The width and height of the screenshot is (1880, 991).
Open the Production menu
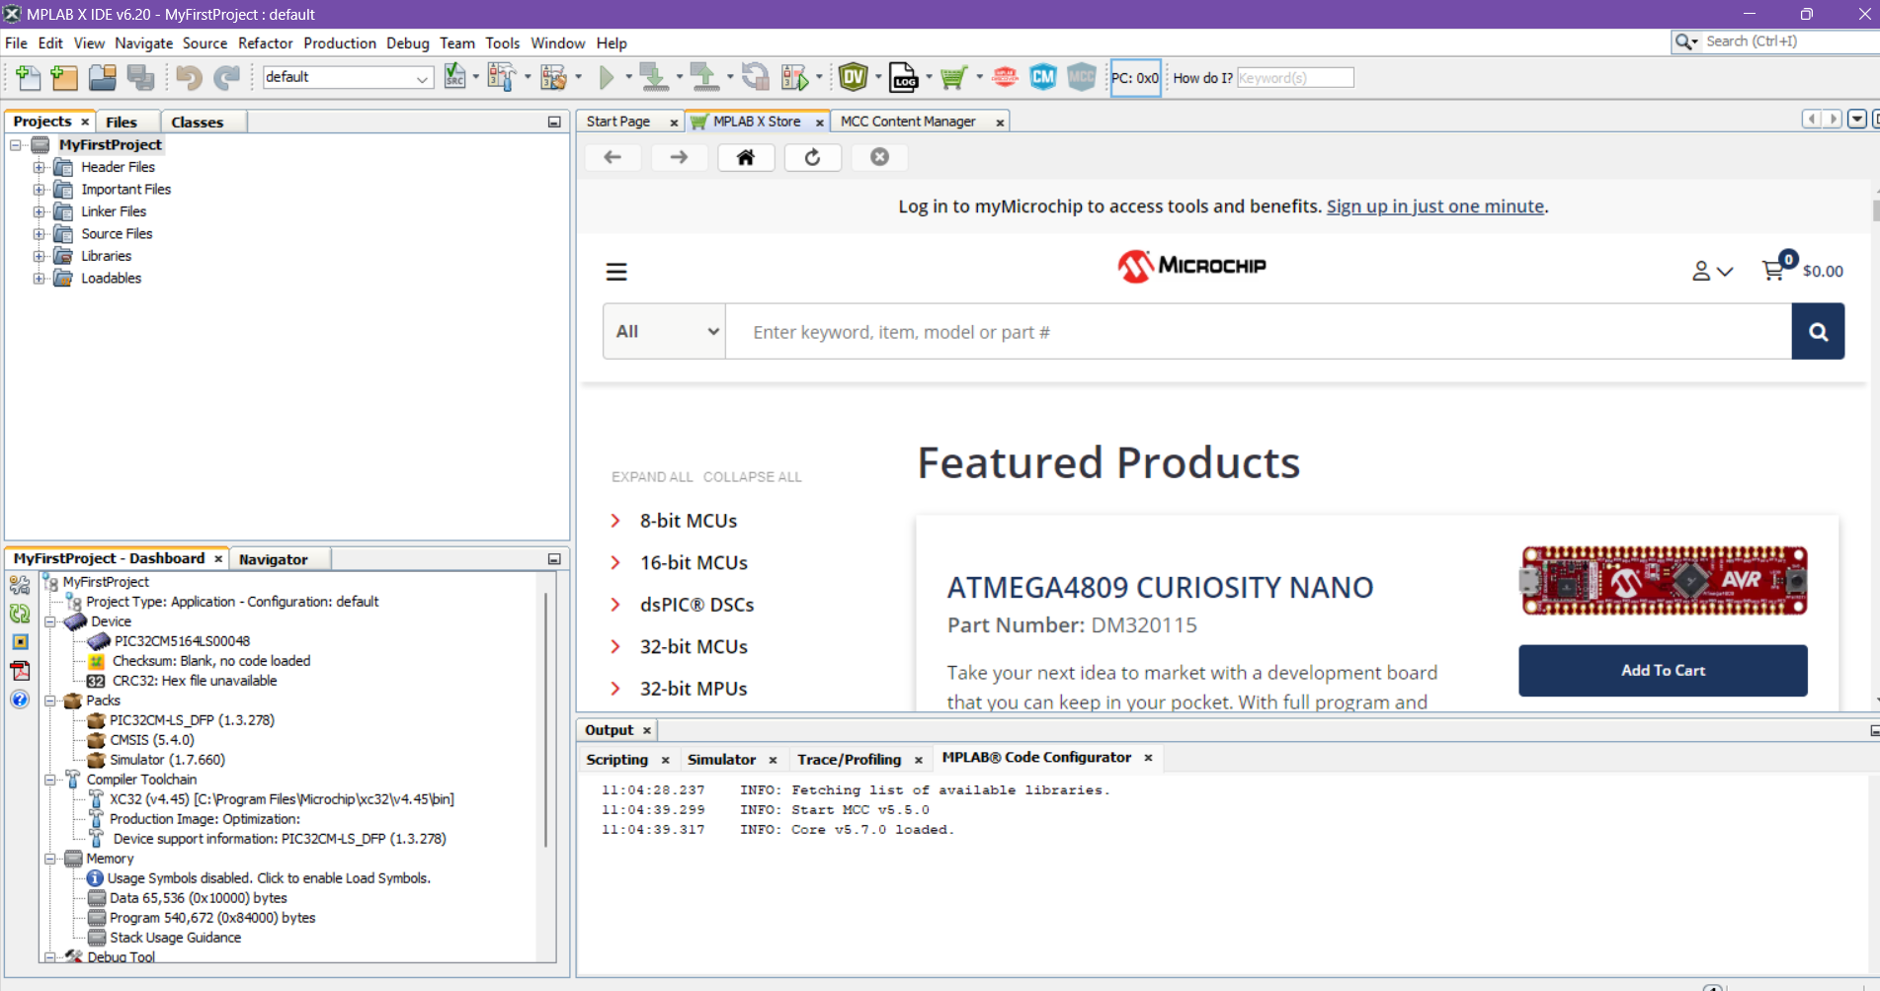pyautogui.click(x=339, y=43)
